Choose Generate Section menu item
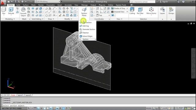The width and height of the screenshot is (196, 110). (88, 29)
